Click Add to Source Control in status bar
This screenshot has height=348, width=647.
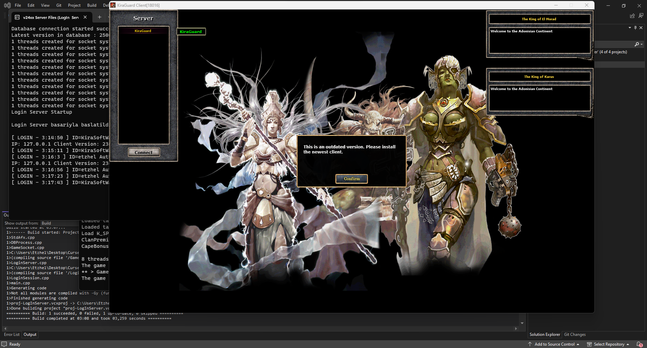pos(554,344)
